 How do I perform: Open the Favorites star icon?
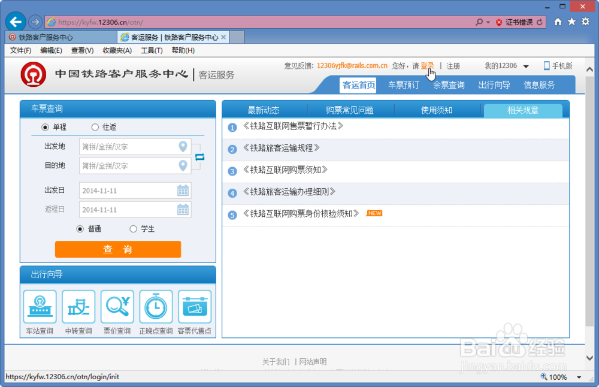(571, 22)
